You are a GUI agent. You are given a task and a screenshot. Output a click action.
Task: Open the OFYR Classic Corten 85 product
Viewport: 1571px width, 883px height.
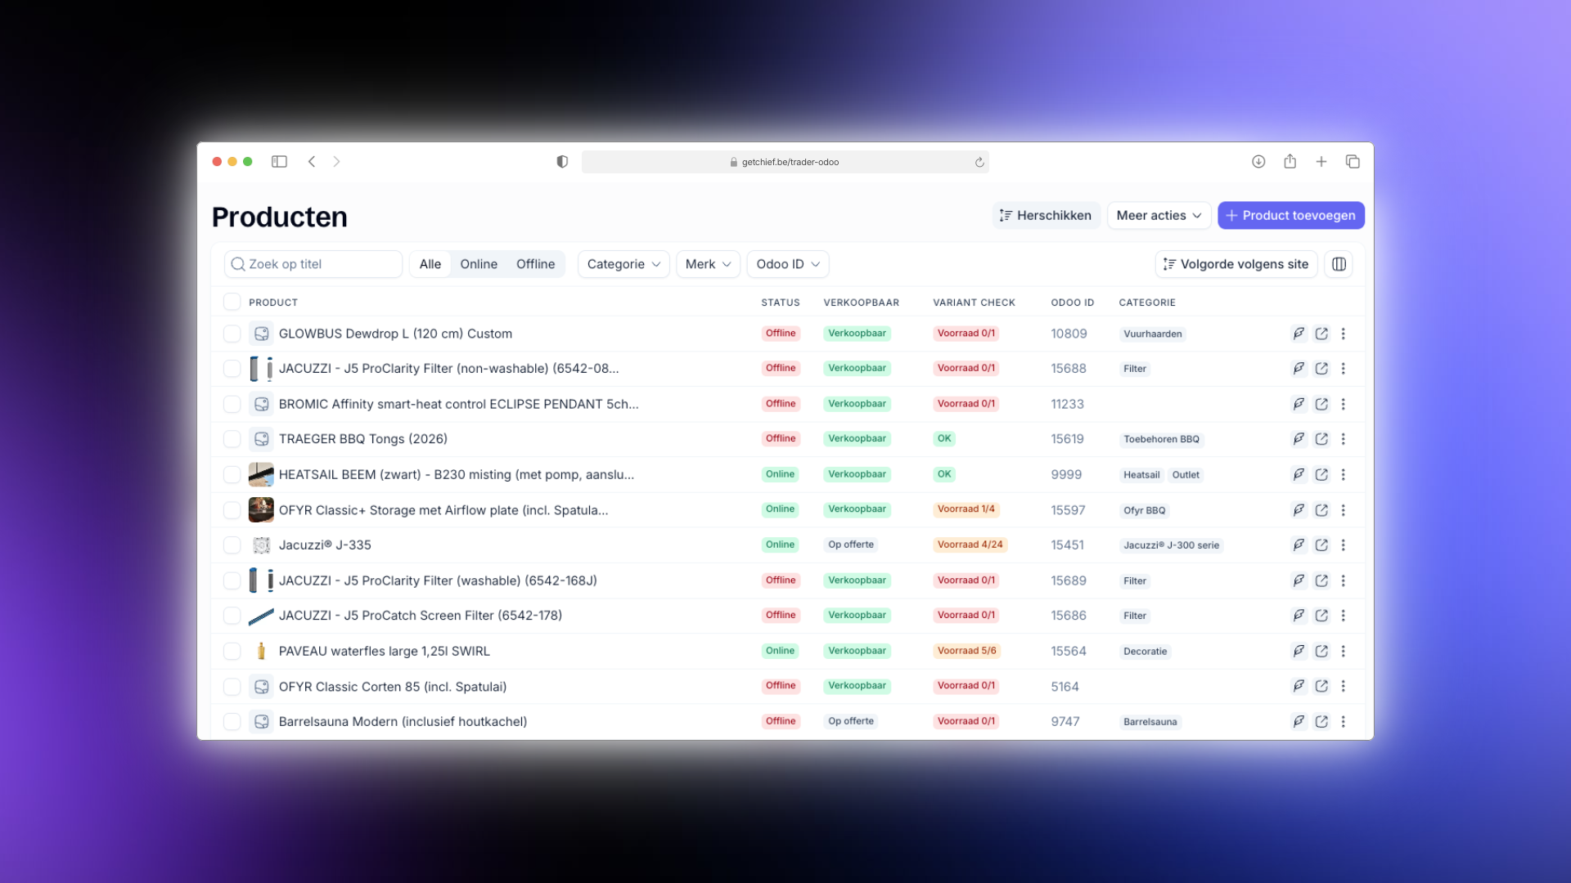pyautogui.click(x=393, y=687)
